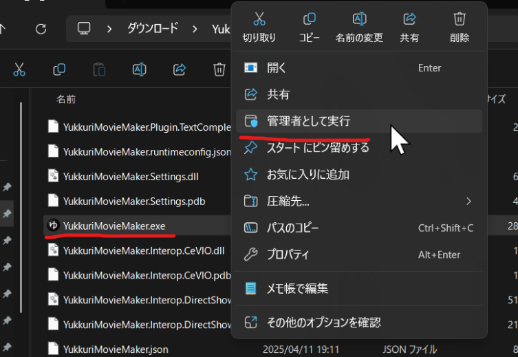Click Interop.CeVIO.dll file gear icon
The width and height of the screenshot is (518, 357).
click(x=53, y=250)
